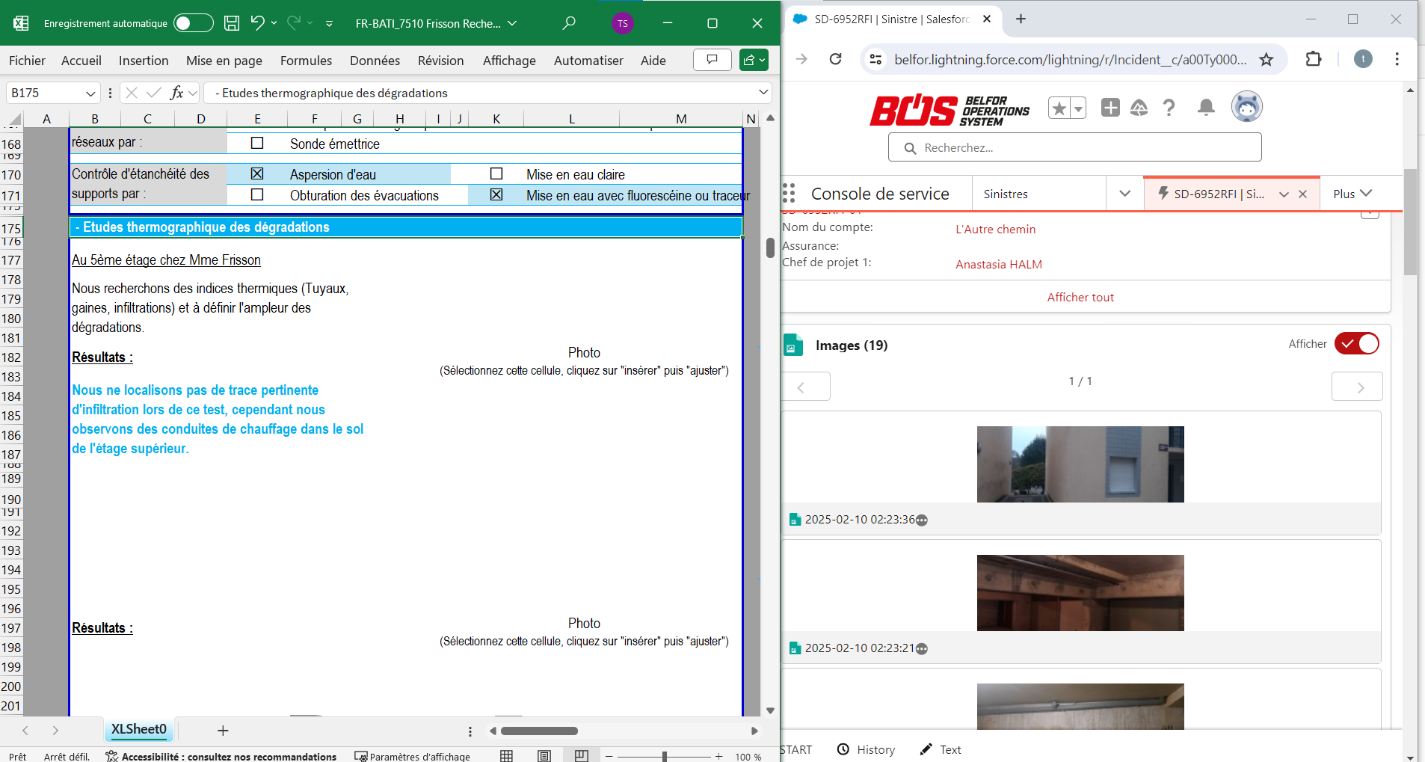Open SD-6952RFI tab actions chevron
The height and width of the screenshot is (762, 1425).
click(x=1284, y=194)
